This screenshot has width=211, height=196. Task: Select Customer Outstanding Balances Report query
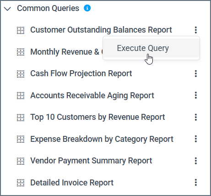pyautogui.click(x=101, y=30)
